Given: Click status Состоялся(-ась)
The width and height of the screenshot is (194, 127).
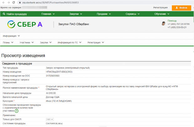Looking at the screenshot, I should pos(54,124).
